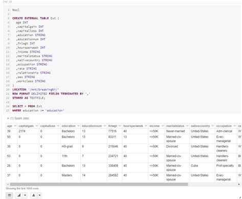Place cursor on the WHERE education clause
This screenshot has height=199, width=242.
38,110
